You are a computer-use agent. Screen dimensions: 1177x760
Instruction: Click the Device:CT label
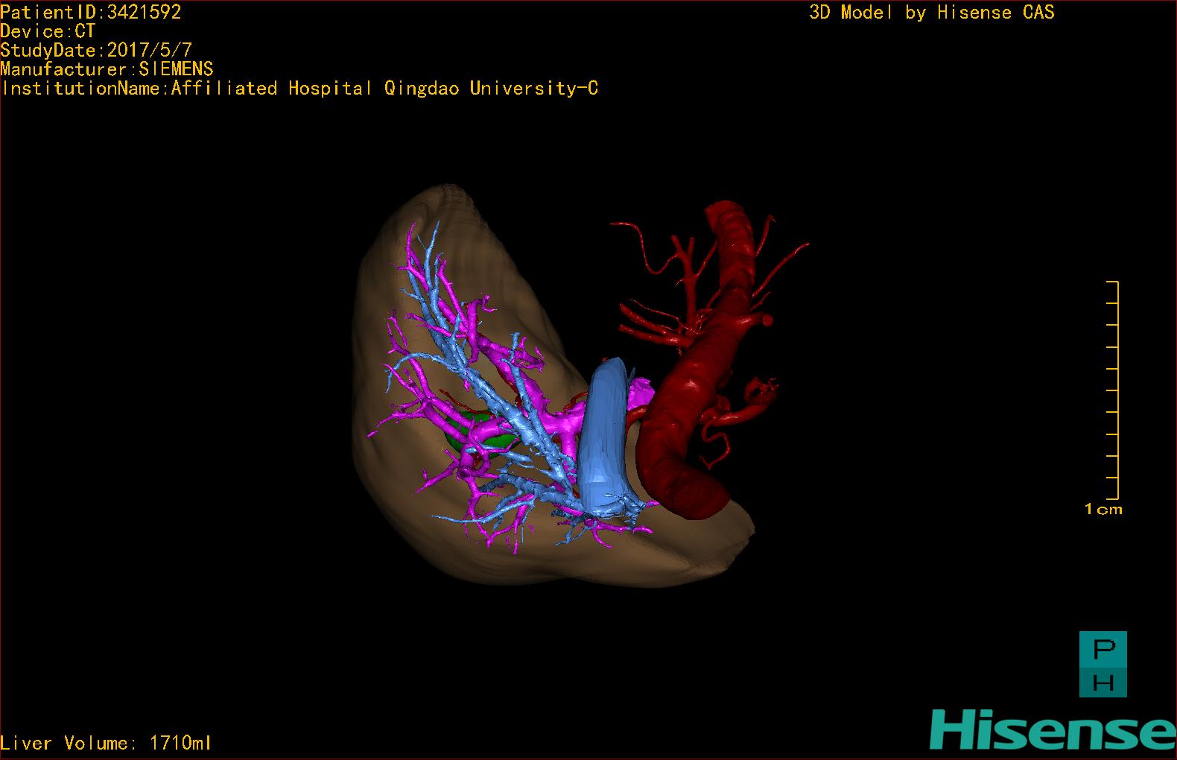(x=48, y=31)
